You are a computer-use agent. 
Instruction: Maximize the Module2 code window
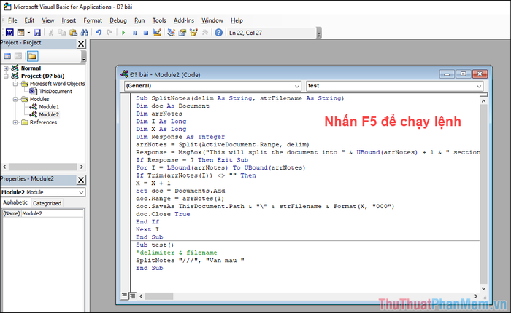463,74
